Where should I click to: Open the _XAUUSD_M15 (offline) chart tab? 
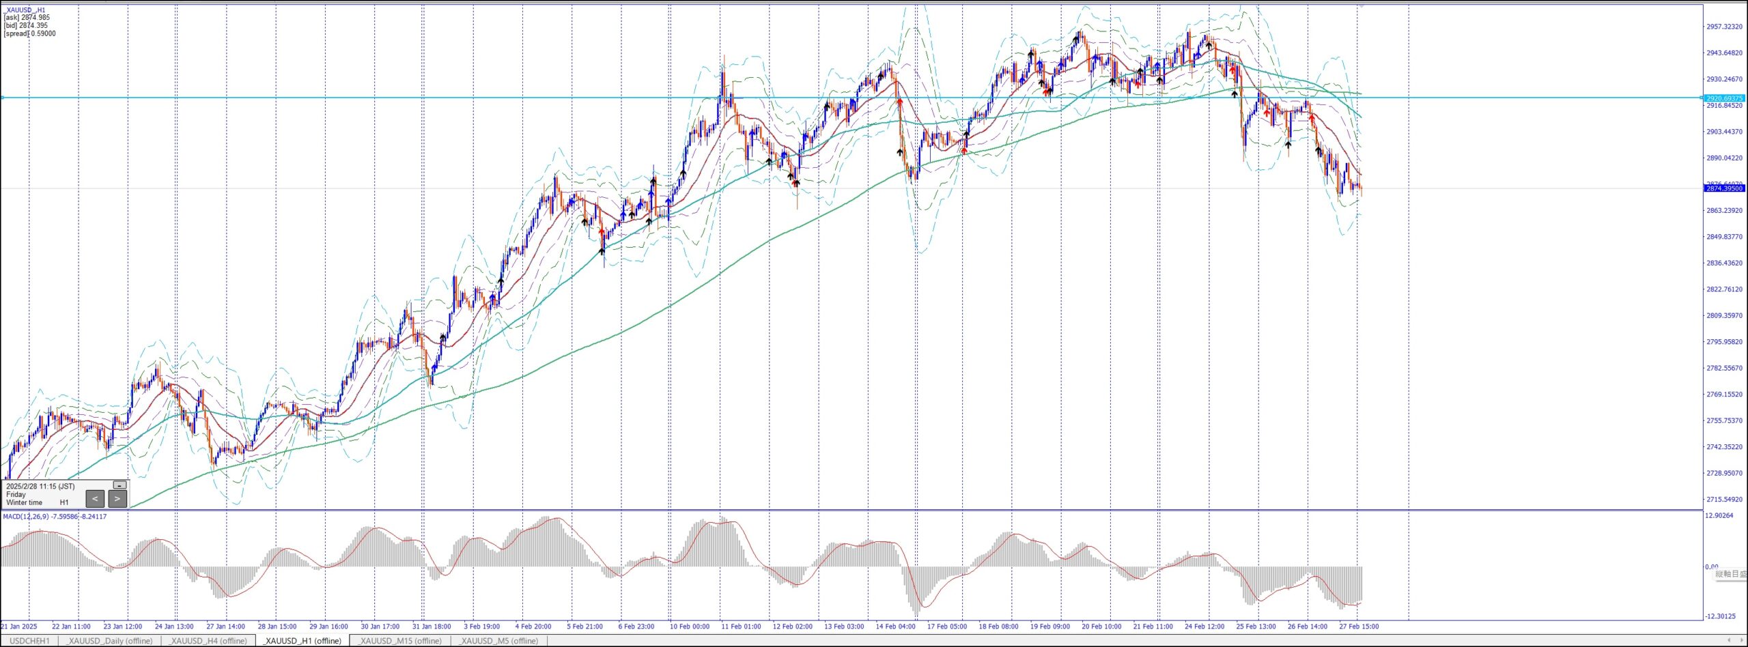tap(400, 641)
